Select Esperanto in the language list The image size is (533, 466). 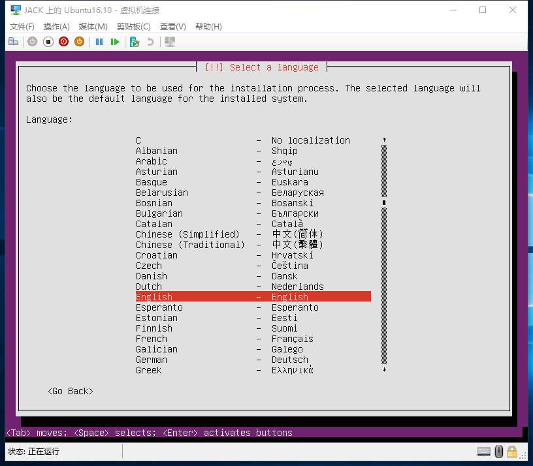pyautogui.click(x=253, y=307)
